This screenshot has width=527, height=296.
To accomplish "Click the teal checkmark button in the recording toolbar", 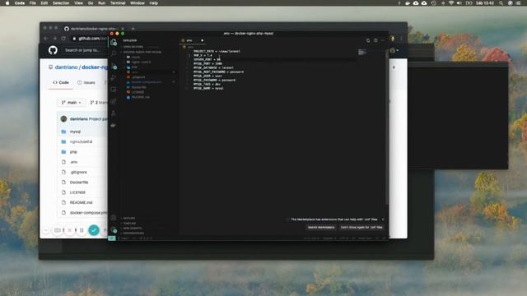I will tap(94, 230).
